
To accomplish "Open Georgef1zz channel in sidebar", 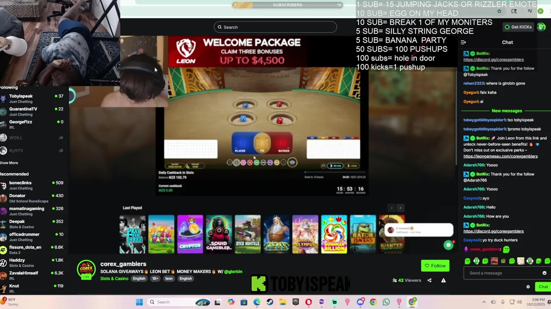I will [x=32, y=124].
